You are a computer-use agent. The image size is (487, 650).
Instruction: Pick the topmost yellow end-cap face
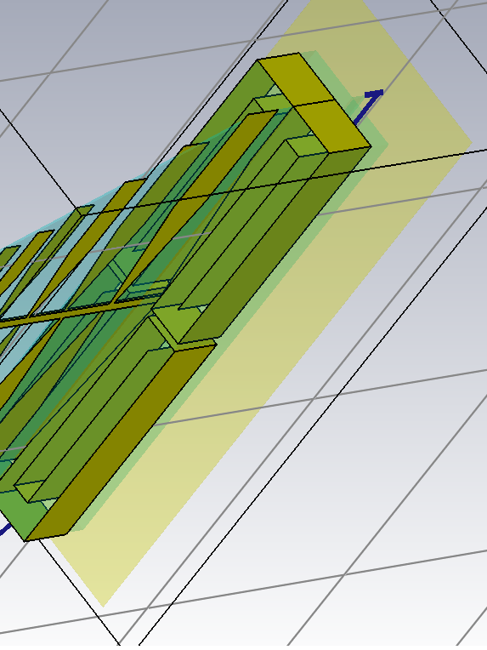tap(296, 79)
